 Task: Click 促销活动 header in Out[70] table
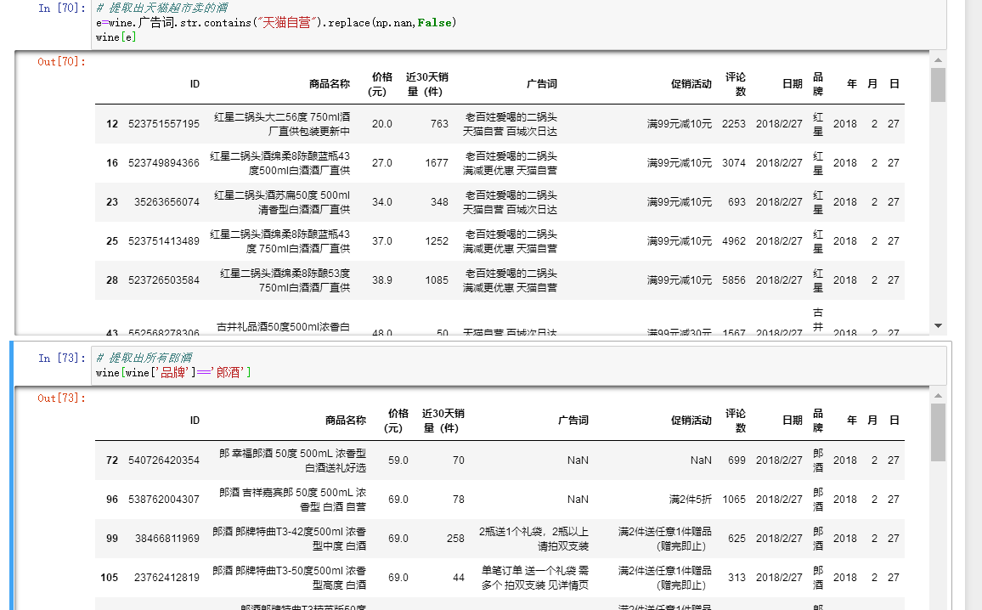coord(691,84)
